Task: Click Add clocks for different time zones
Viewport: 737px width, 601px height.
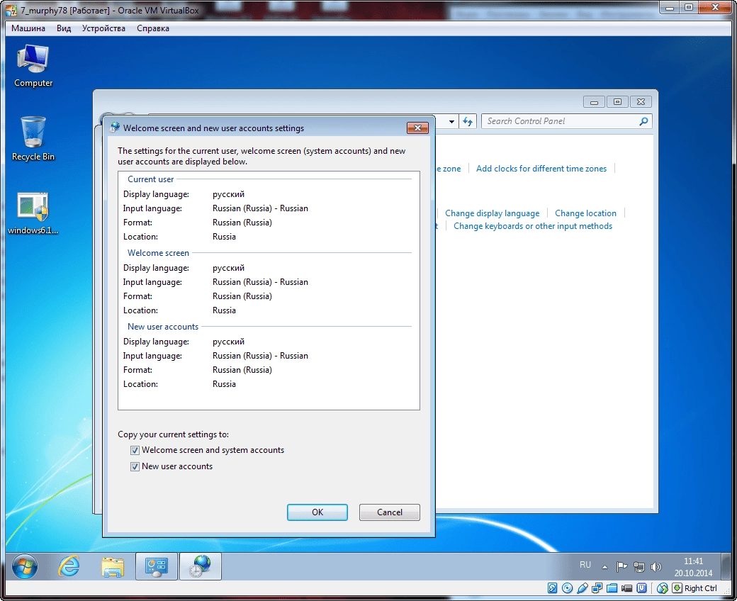Action: (541, 168)
